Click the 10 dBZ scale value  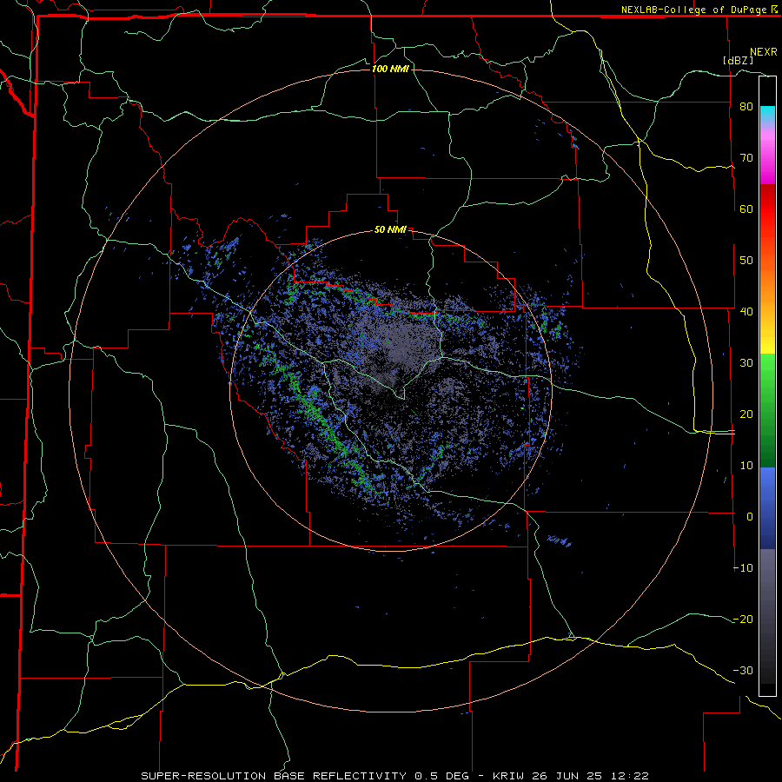[x=746, y=466]
